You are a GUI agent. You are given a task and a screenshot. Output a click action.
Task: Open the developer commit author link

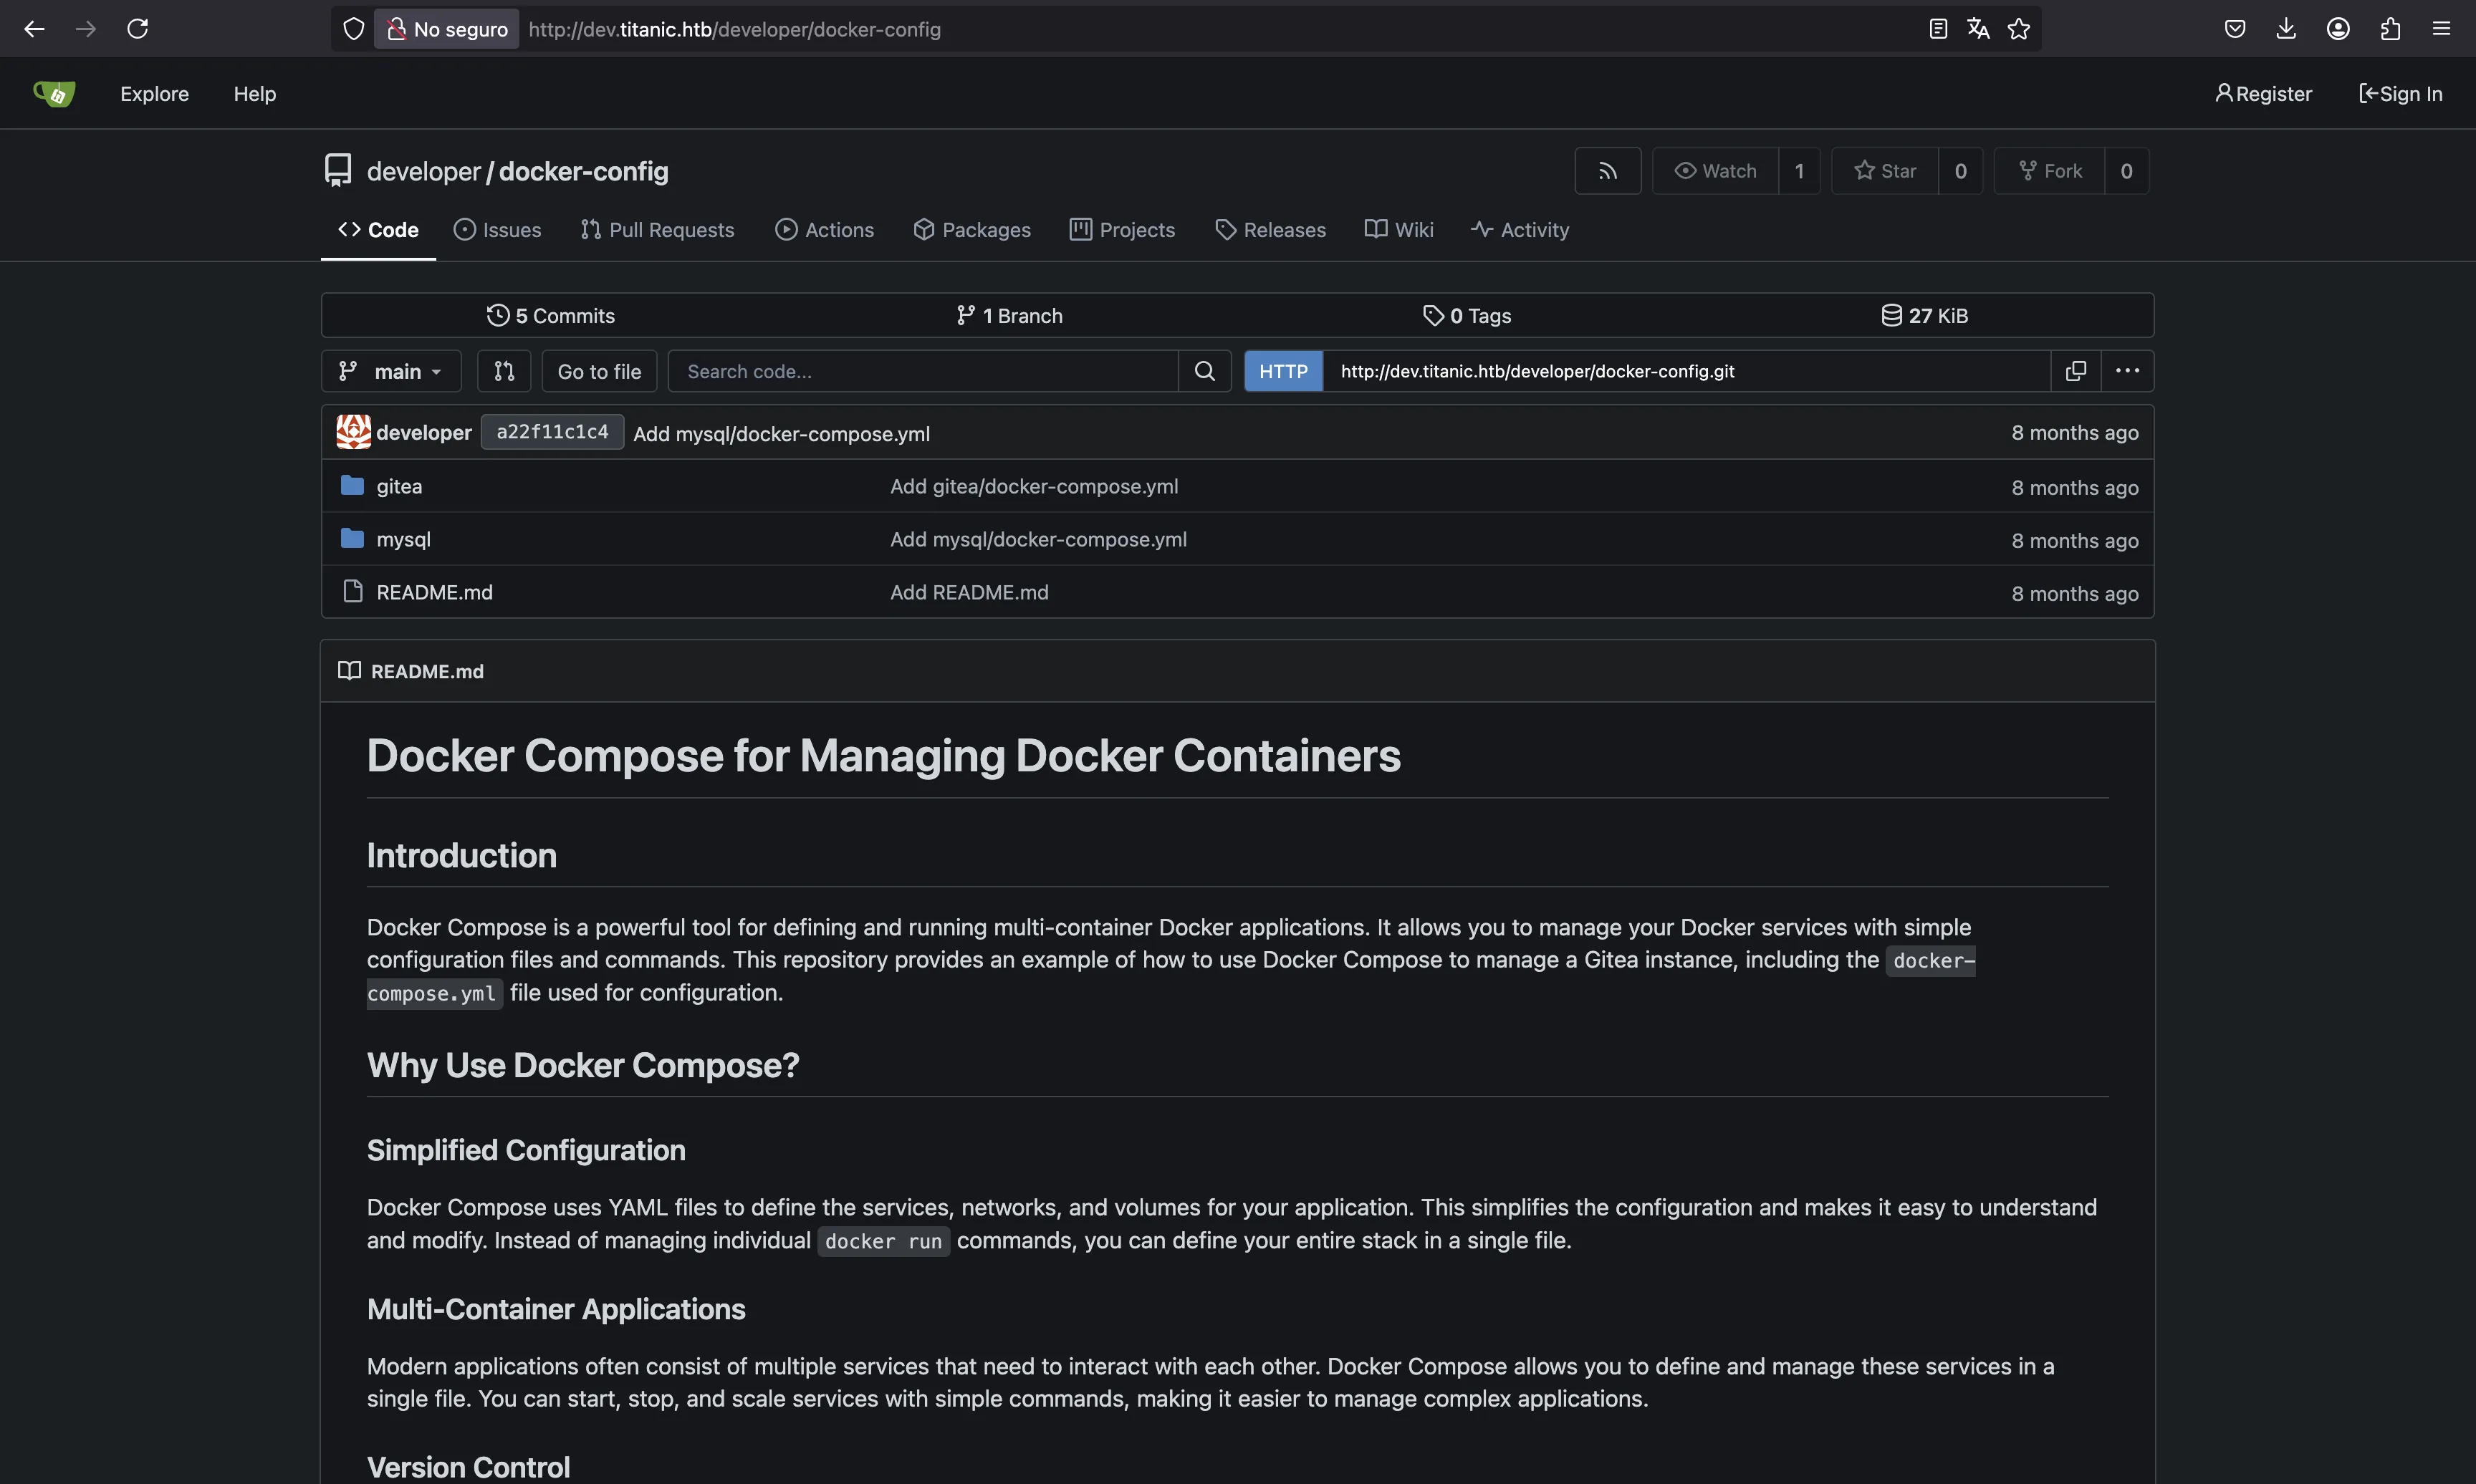[x=424, y=432]
